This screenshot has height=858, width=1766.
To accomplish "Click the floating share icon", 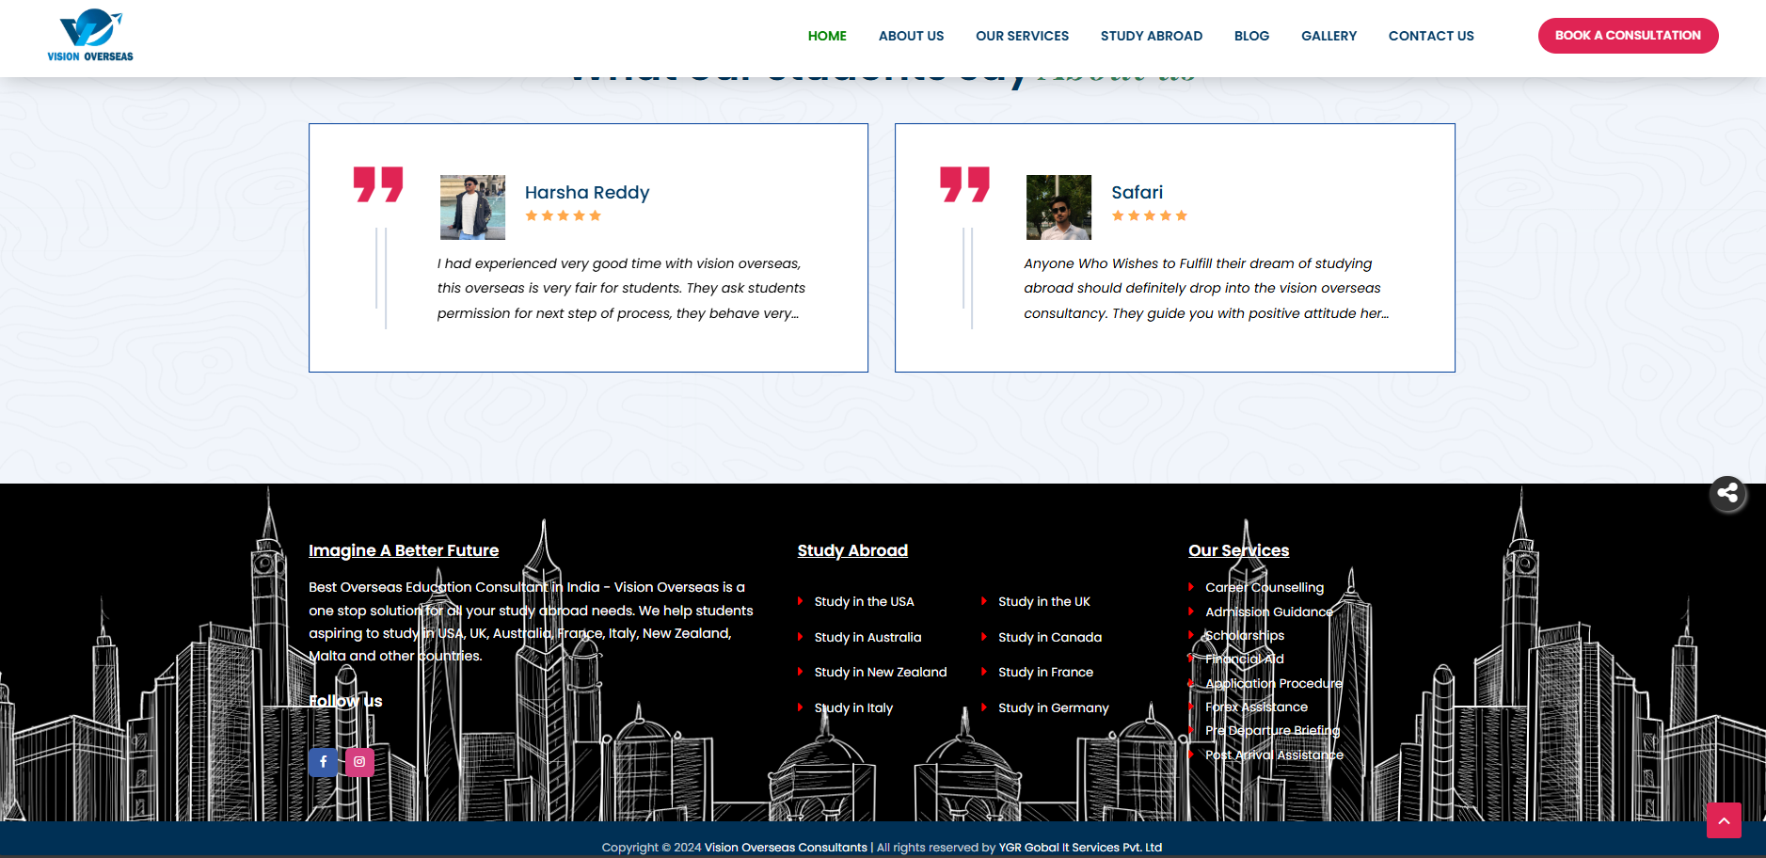I will (1727, 493).
